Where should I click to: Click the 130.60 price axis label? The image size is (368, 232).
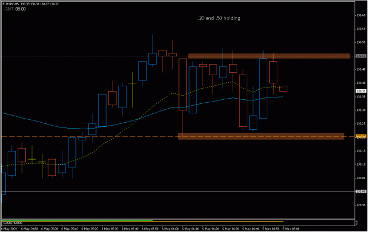click(361, 29)
